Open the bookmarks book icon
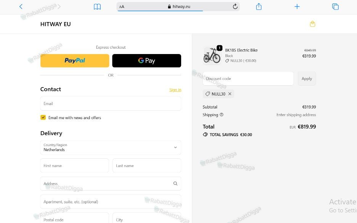Image resolution: width=357 pixels, height=223 pixels. 97,6
